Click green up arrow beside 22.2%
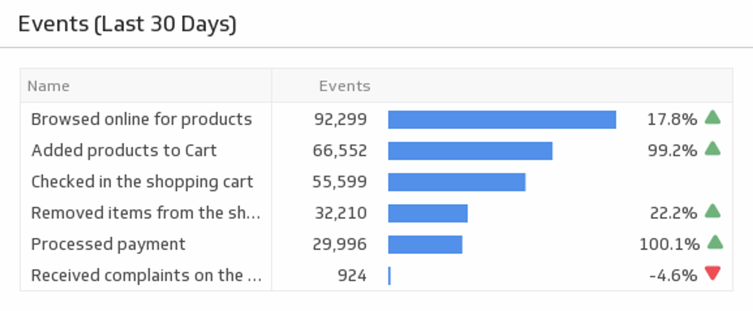This screenshot has width=753, height=311. 712,211
